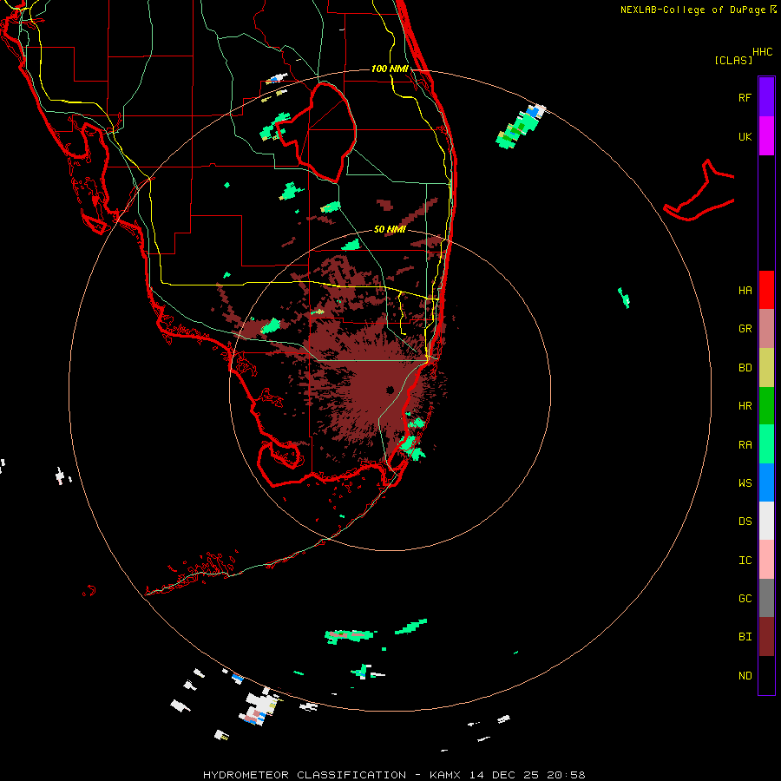This screenshot has height=781, width=781.
Task: Click the brown BI legend color swatch
Action: pos(766,637)
